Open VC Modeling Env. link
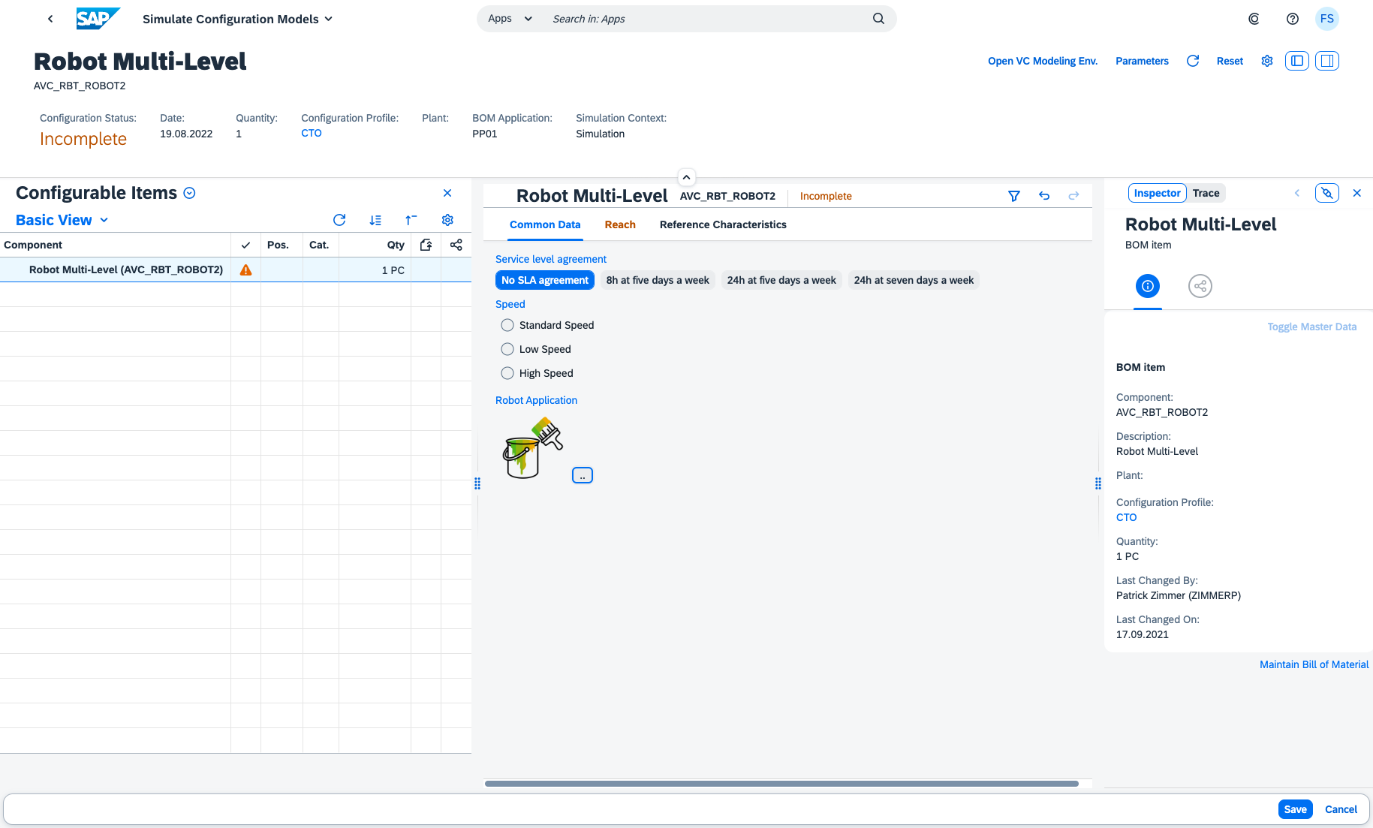 coord(1043,61)
